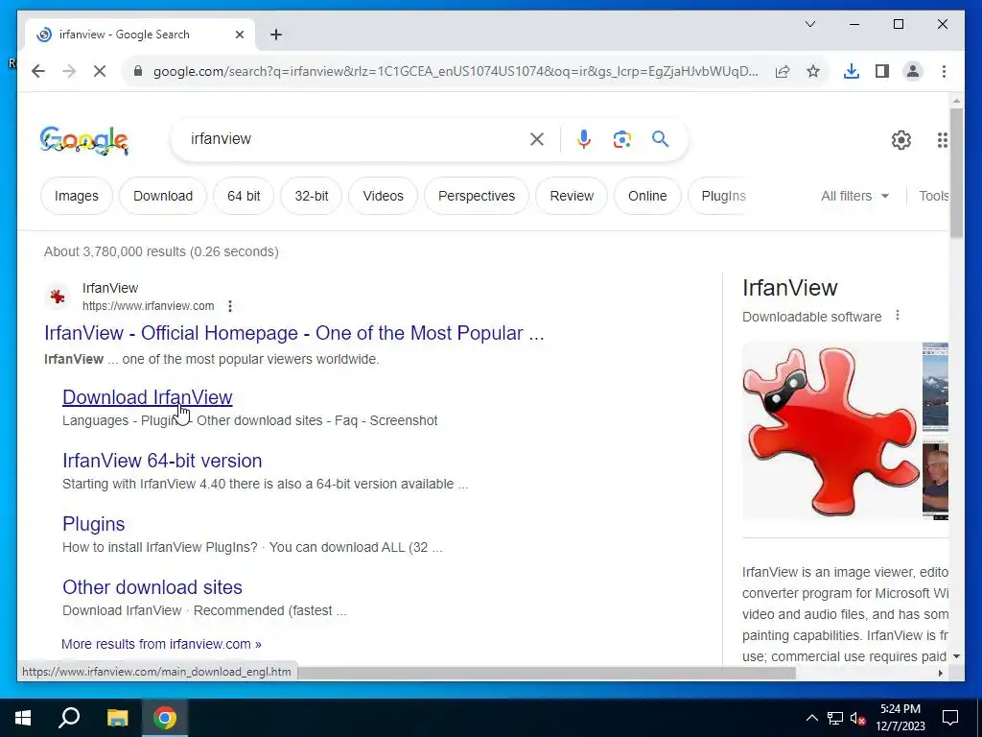
Task: Click the muted volume tray icon
Action: coord(857,718)
